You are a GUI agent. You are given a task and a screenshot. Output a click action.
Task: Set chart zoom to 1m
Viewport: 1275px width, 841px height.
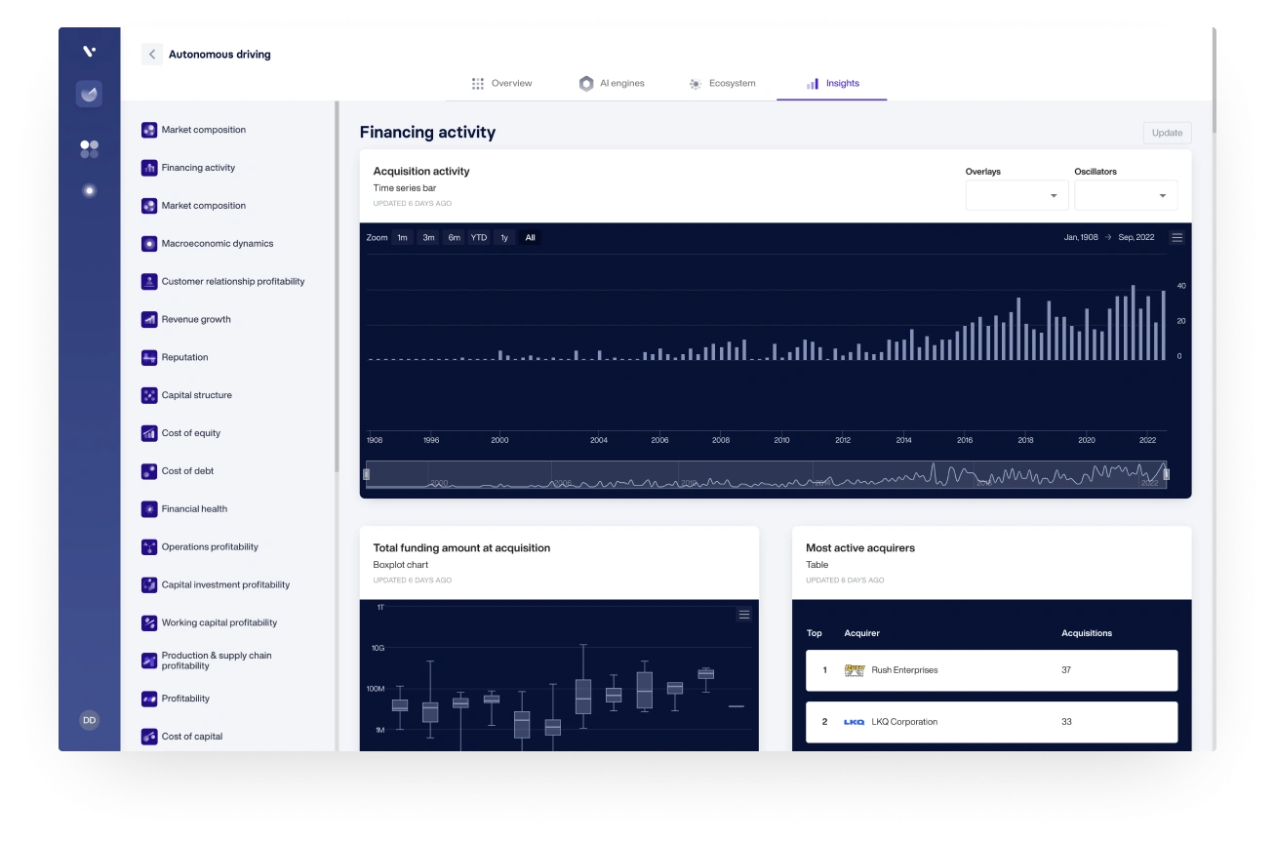(x=402, y=238)
